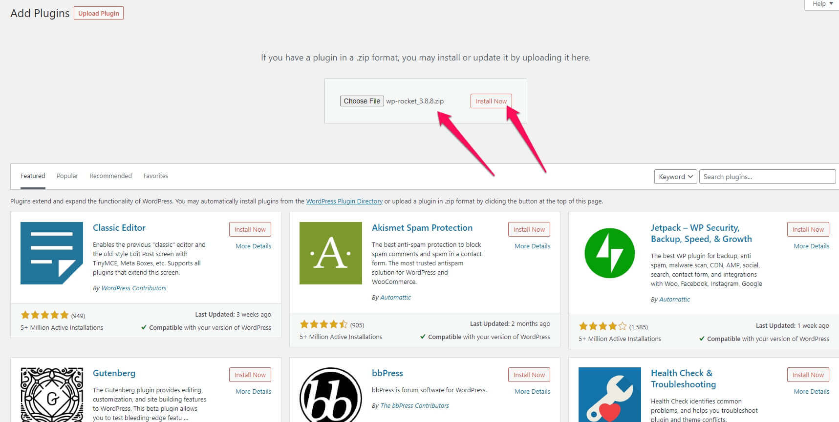Screen dimensions: 839x422
Task: Click Install Now for bbPress
Action: pos(529,375)
